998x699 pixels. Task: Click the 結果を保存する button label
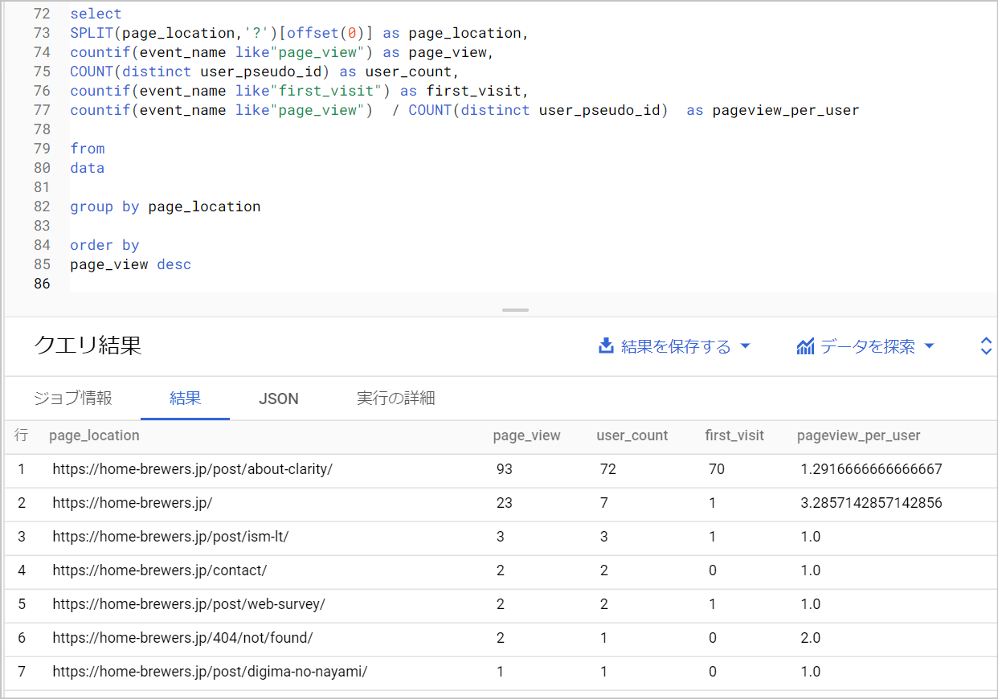pyautogui.click(x=676, y=346)
